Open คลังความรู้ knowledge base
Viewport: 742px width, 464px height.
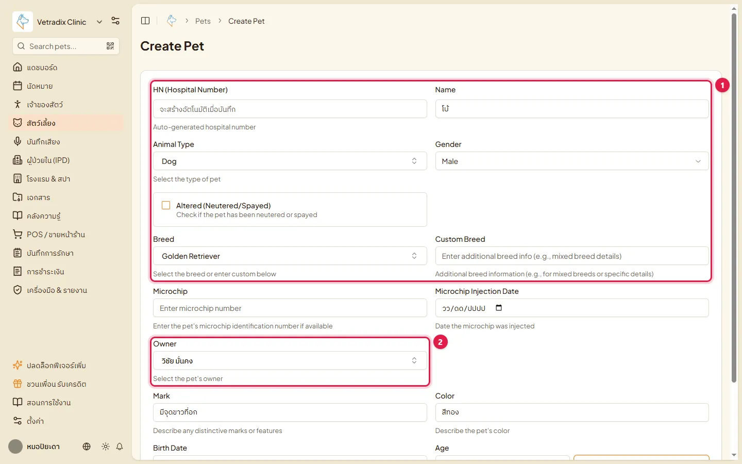[x=66, y=216]
